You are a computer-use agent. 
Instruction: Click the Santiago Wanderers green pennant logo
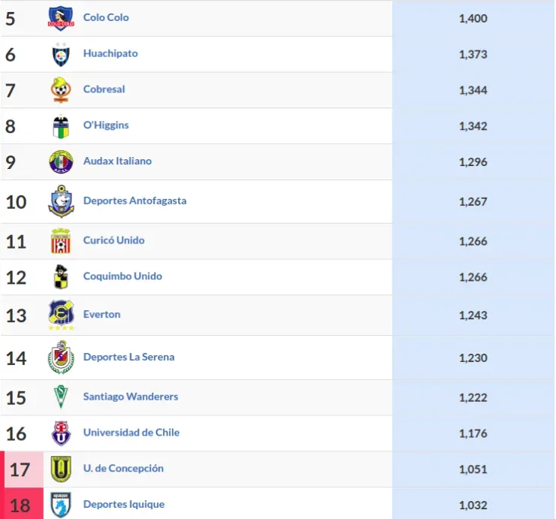[60, 397]
